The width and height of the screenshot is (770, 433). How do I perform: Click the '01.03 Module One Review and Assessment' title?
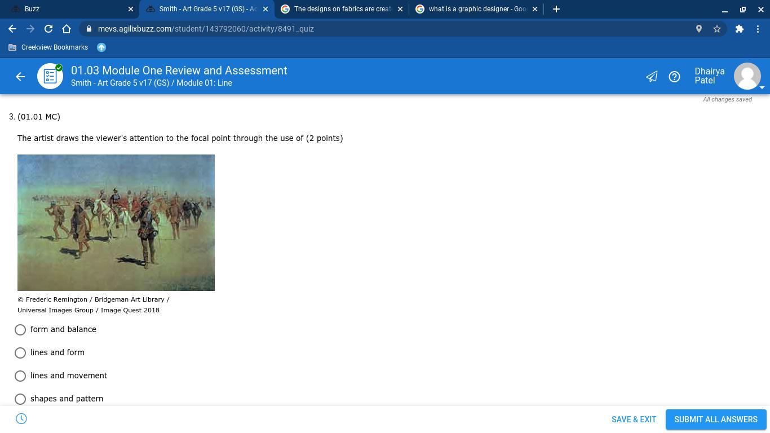(179, 70)
